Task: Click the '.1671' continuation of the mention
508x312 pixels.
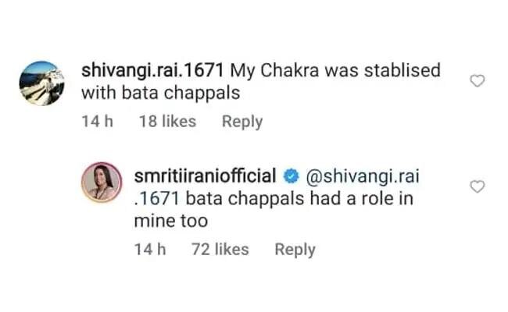Action: pyautogui.click(x=153, y=199)
